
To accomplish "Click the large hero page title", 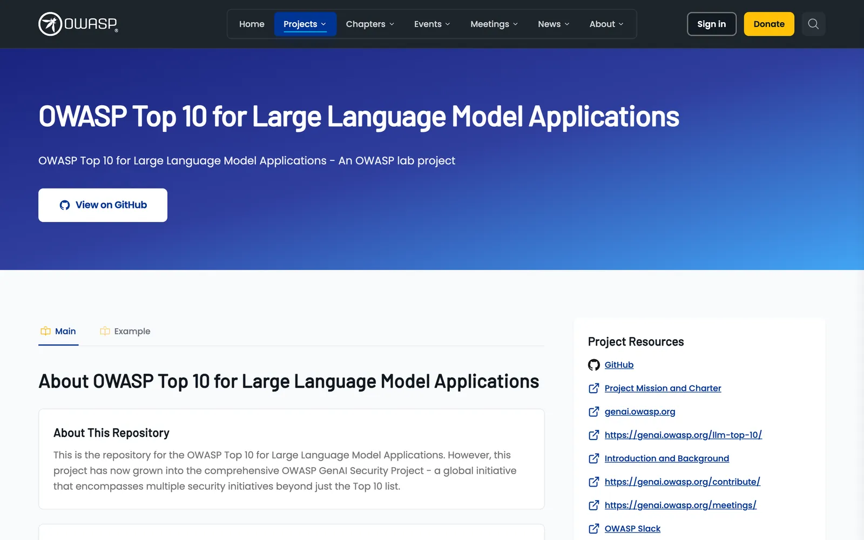I will (x=359, y=117).
